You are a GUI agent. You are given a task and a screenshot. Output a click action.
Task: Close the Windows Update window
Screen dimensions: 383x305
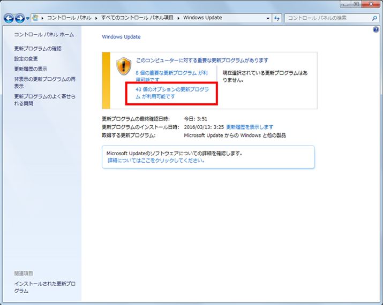click(x=371, y=4)
